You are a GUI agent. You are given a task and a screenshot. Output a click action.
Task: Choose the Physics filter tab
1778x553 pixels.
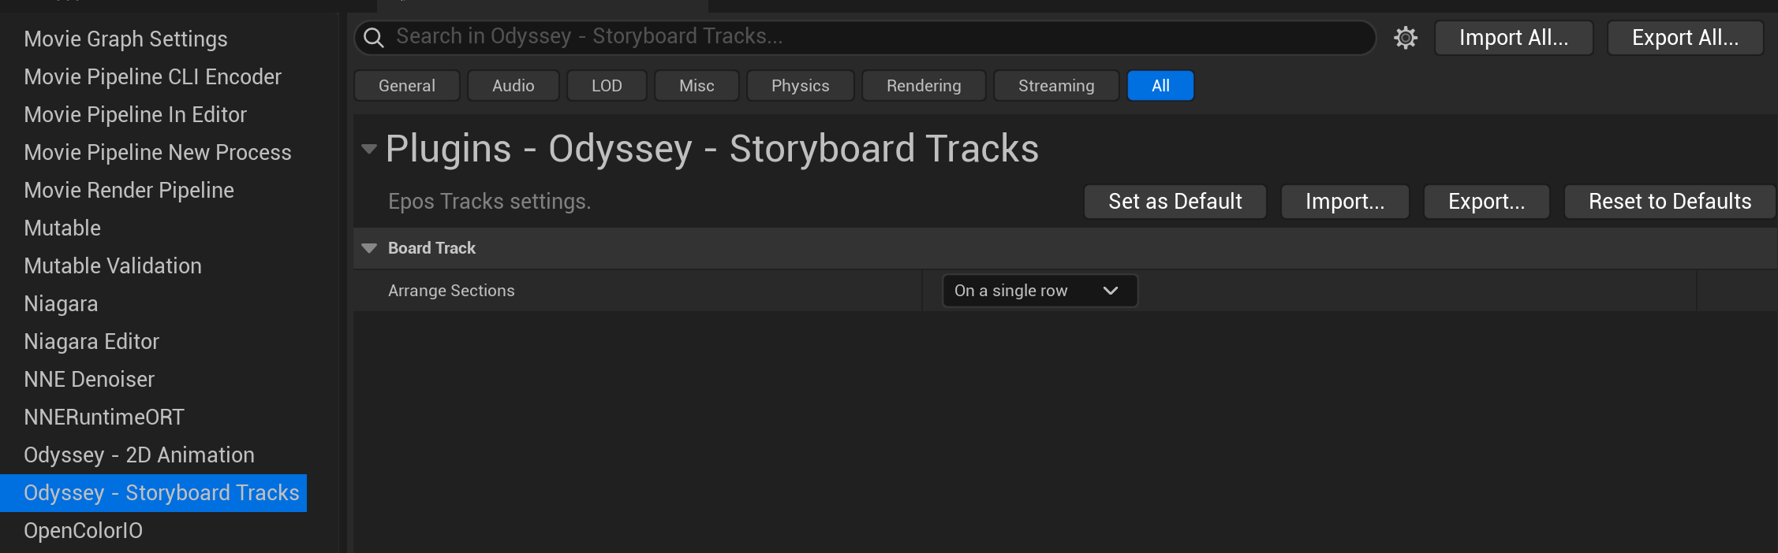[801, 86]
